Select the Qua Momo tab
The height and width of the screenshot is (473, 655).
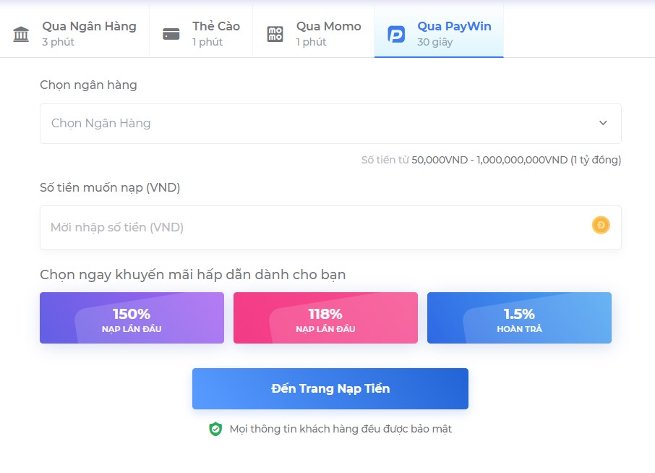point(314,31)
